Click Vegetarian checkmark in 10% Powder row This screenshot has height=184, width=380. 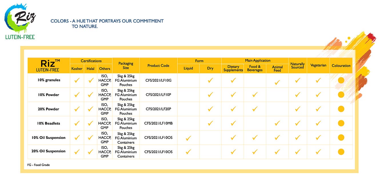coord(318,95)
